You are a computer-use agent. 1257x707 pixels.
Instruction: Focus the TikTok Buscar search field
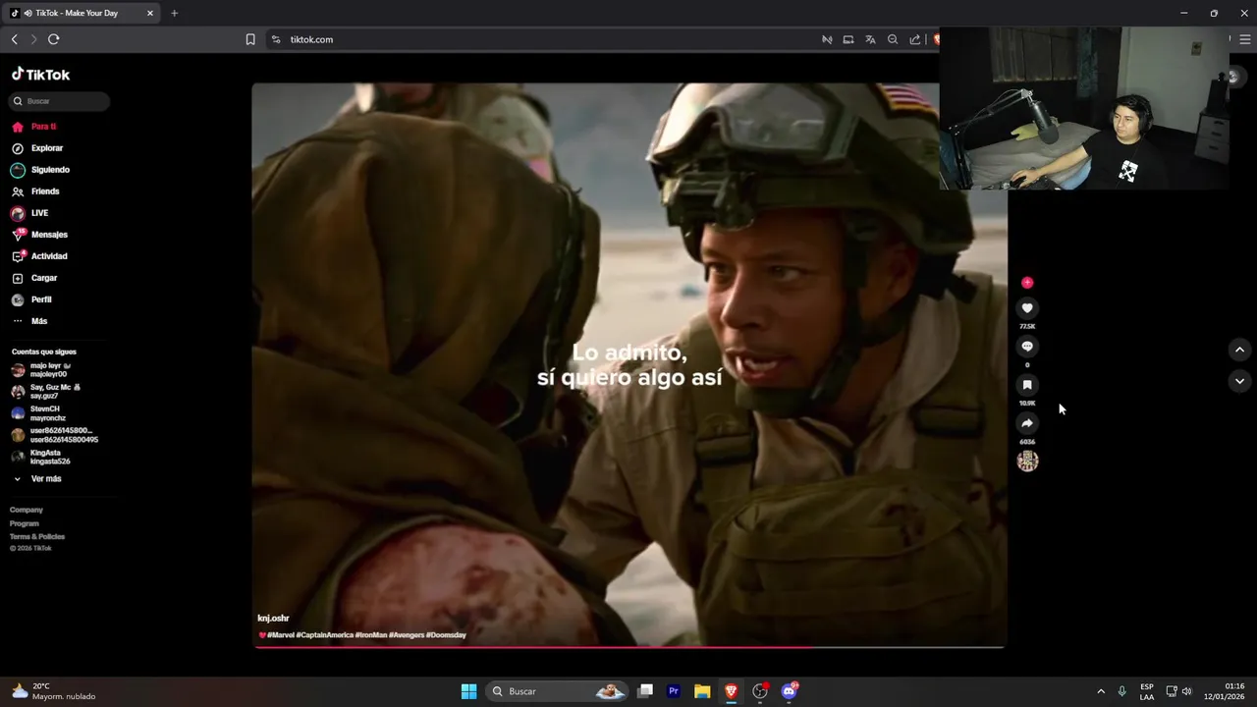pyautogui.click(x=60, y=101)
